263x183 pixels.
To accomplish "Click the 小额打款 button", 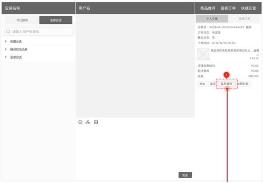I will coord(244,84).
